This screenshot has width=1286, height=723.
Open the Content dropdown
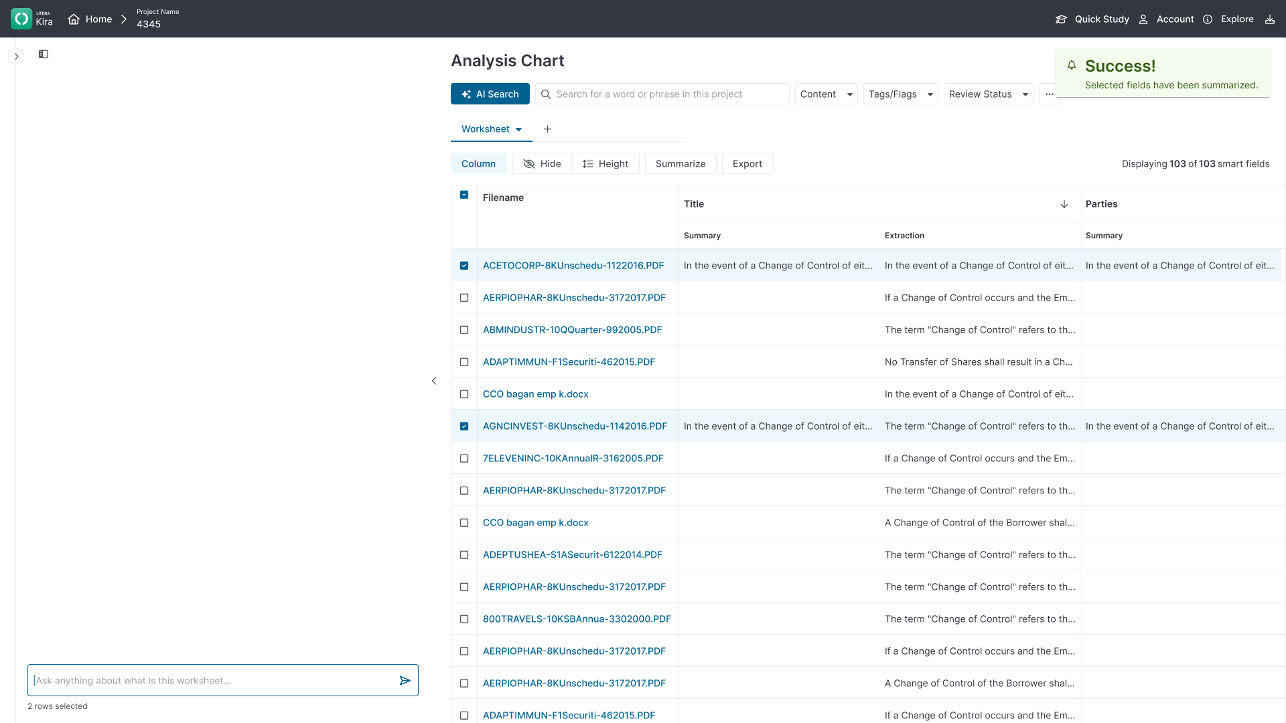click(x=827, y=94)
